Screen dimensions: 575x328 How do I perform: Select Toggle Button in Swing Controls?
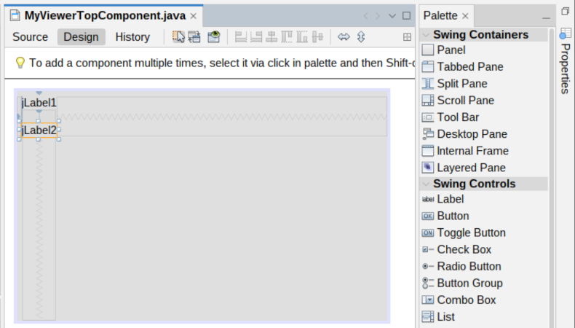click(x=470, y=233)
